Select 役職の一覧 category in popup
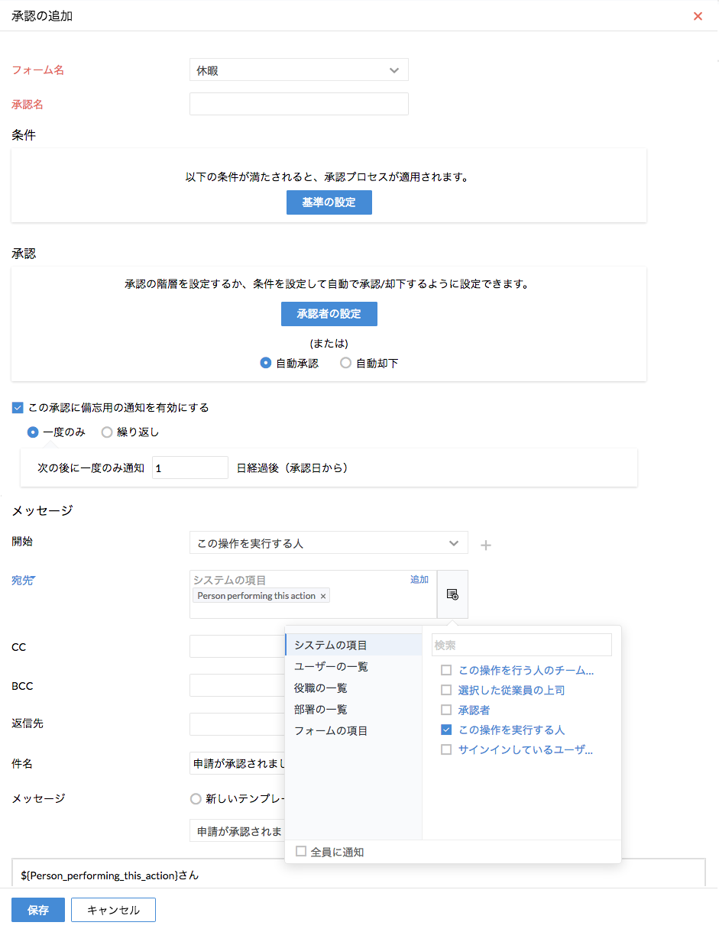The width and height of the screenshot is (719, 932). (x=354, y=688)
